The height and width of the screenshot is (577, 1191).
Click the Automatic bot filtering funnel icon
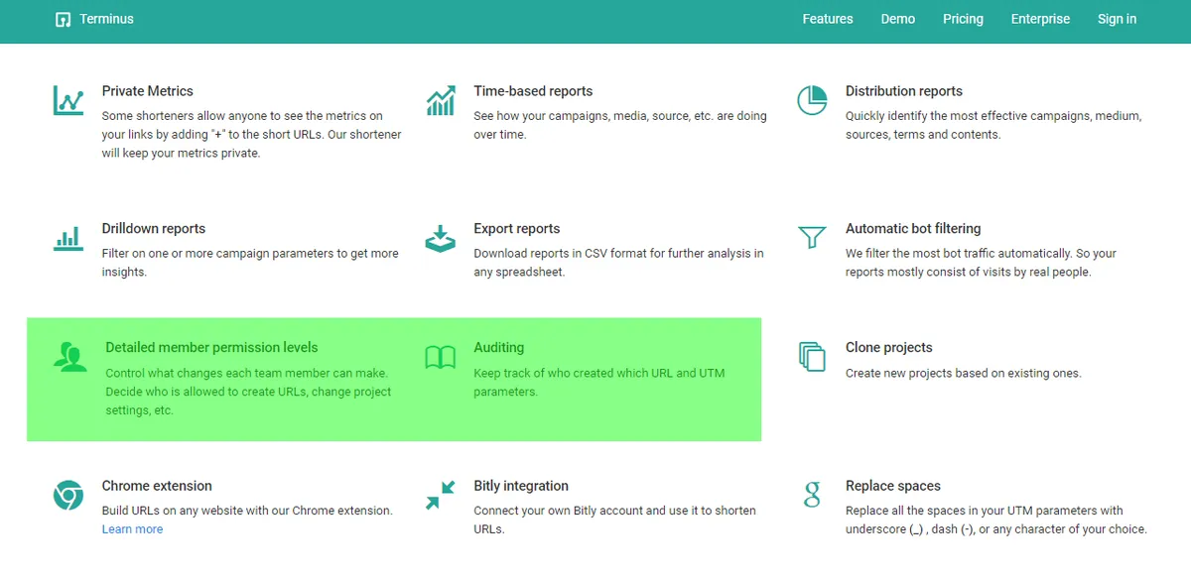click(x=812, y=238)
